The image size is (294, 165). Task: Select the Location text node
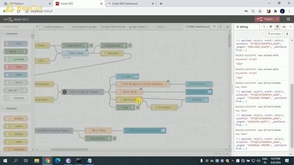pos(127,77)
